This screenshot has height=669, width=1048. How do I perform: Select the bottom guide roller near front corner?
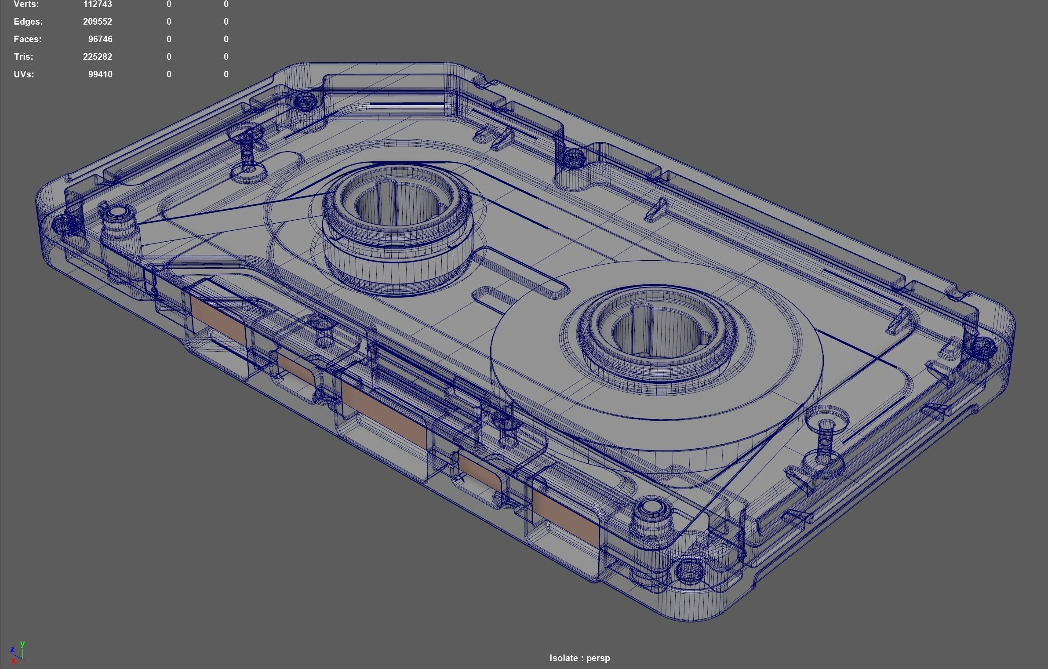651,523
